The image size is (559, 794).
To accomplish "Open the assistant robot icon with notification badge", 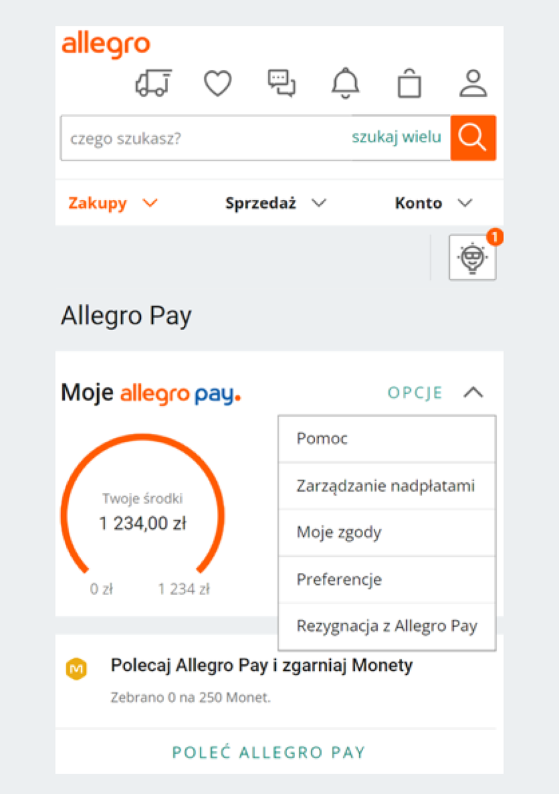I will (472, 257).
